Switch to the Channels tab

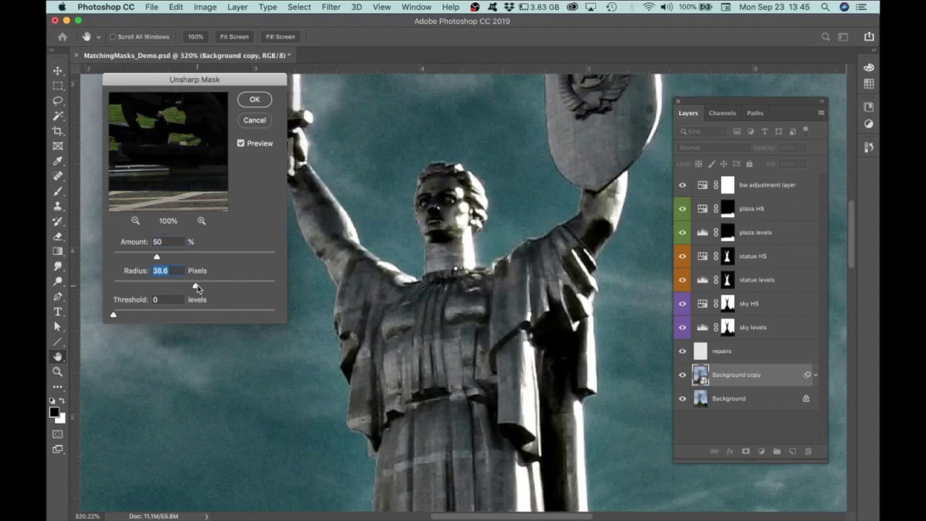(x=722, y=113)
